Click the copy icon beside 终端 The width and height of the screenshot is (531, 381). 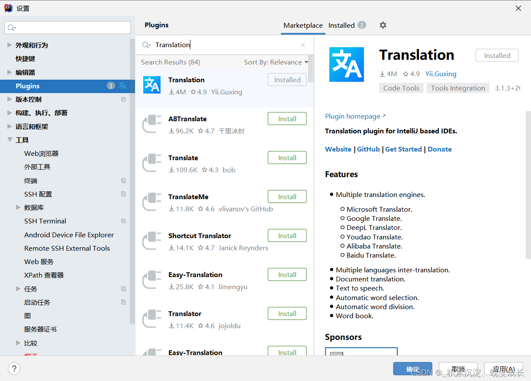(x=124, y=181)
